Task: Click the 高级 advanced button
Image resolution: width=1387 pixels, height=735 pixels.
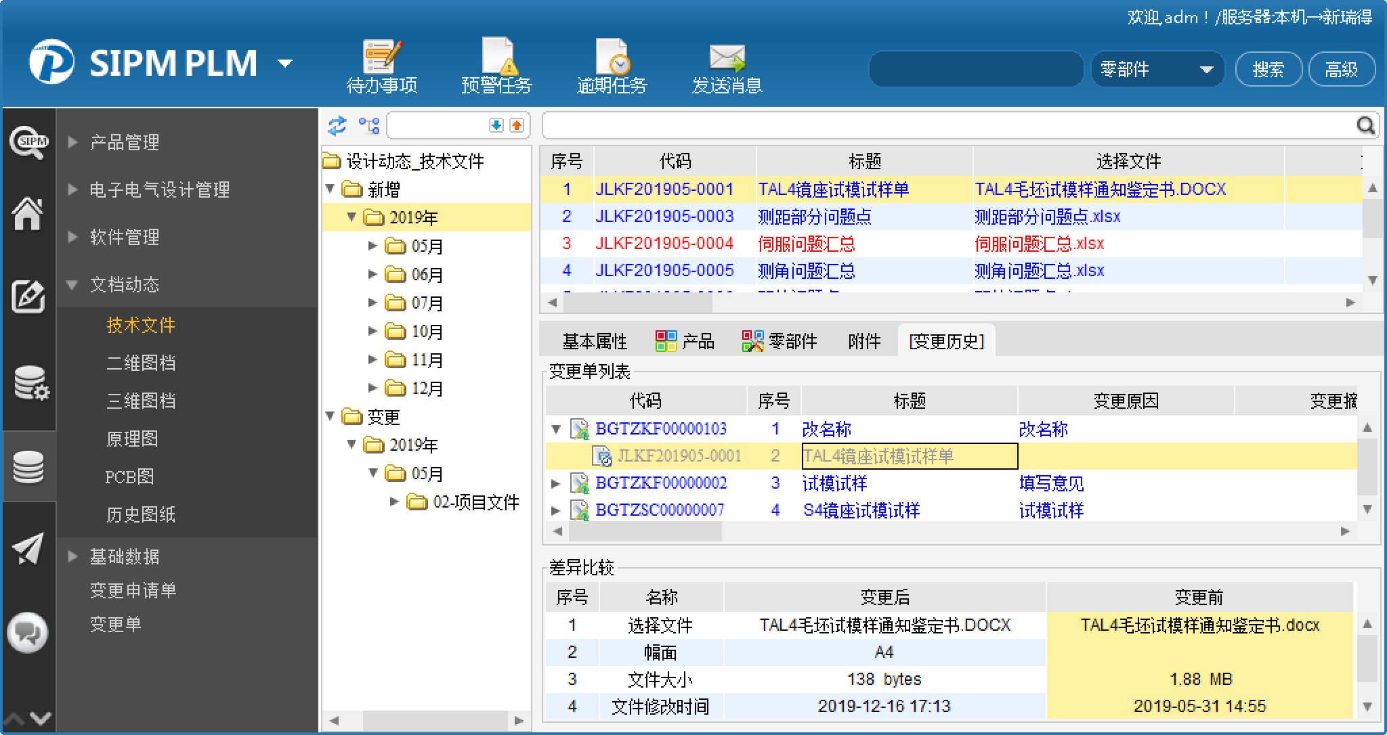Action: (x=1341, y=70)
